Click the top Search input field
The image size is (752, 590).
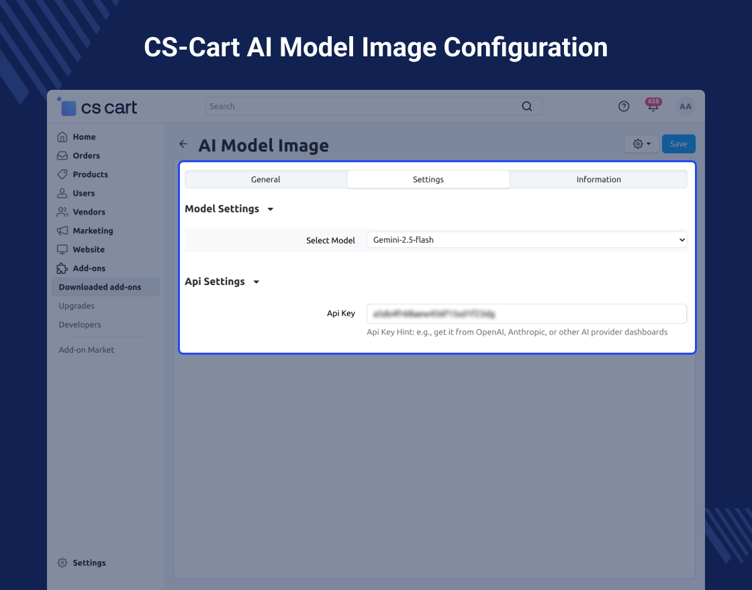point(363,107)
